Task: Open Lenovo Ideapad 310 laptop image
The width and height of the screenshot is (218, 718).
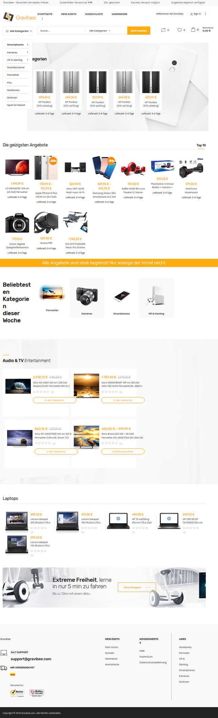Action: 17,521
